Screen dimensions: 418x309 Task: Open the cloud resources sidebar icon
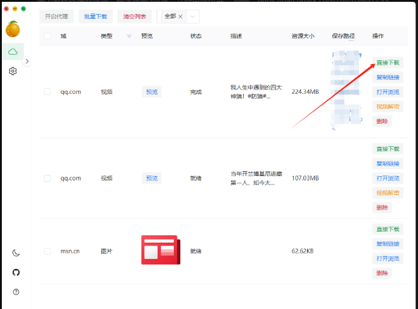tap(13, 51)
